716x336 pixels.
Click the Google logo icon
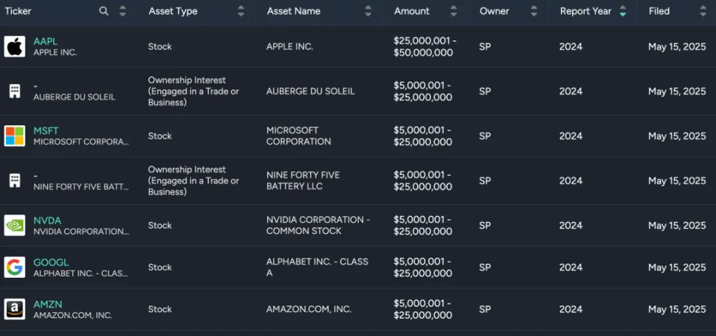(14, 267)
